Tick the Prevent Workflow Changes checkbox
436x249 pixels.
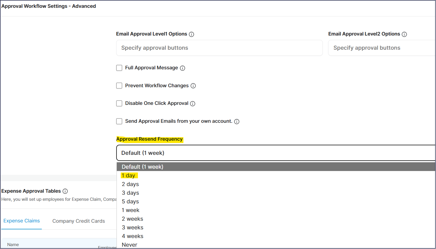coord(119,86)
